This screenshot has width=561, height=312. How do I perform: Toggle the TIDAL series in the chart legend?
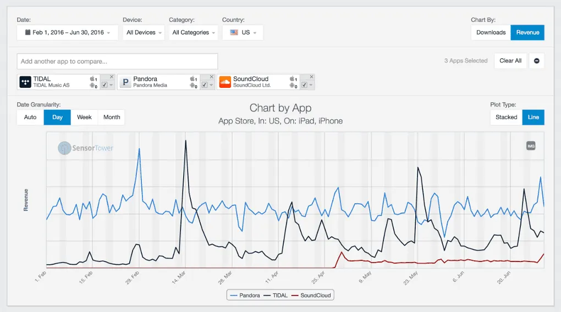click(276, 295)
